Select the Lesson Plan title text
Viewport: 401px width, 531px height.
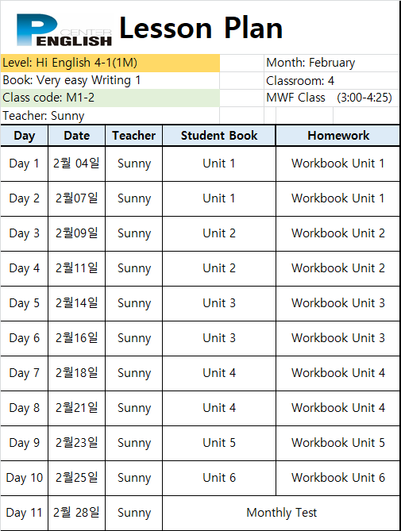tap(201, 28)
